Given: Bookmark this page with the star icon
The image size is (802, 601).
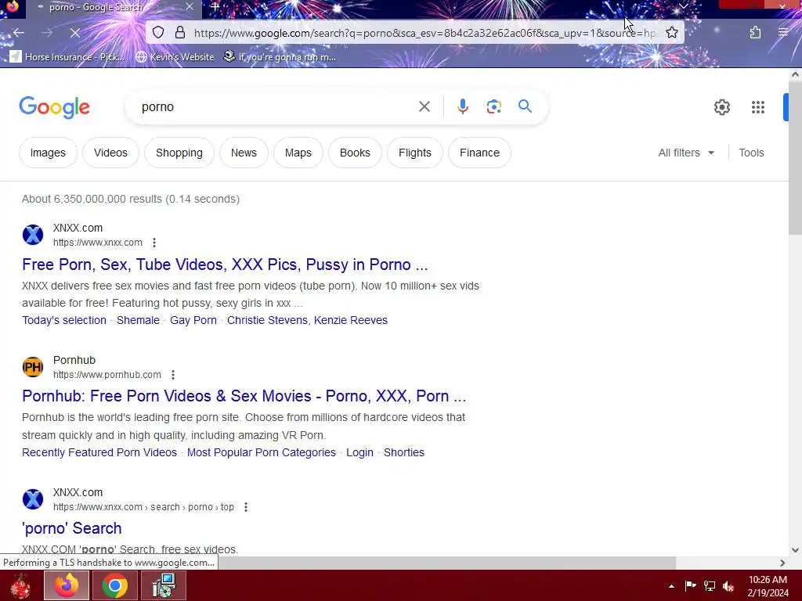Looking at the screenshot, I should [x=671, y=33].
